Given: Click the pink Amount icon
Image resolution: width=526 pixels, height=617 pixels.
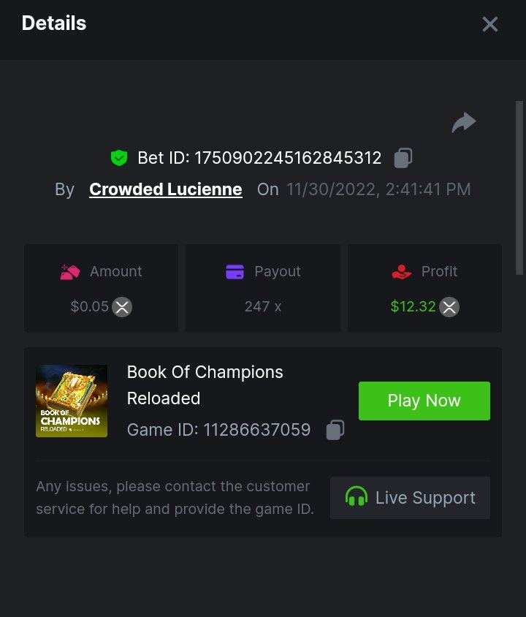Looking at the screenshot, I should 70,272.
